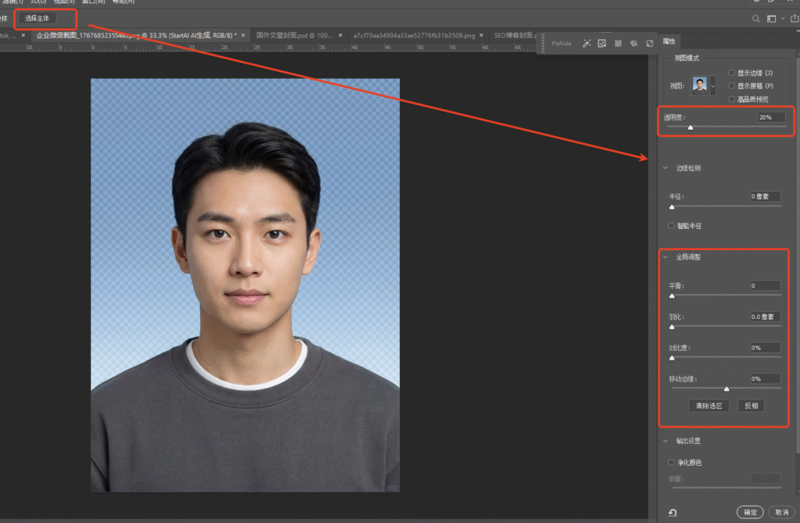Check the 智能半径 option
Viewport: 800px width, 523px height.
[x=671, y=226]
